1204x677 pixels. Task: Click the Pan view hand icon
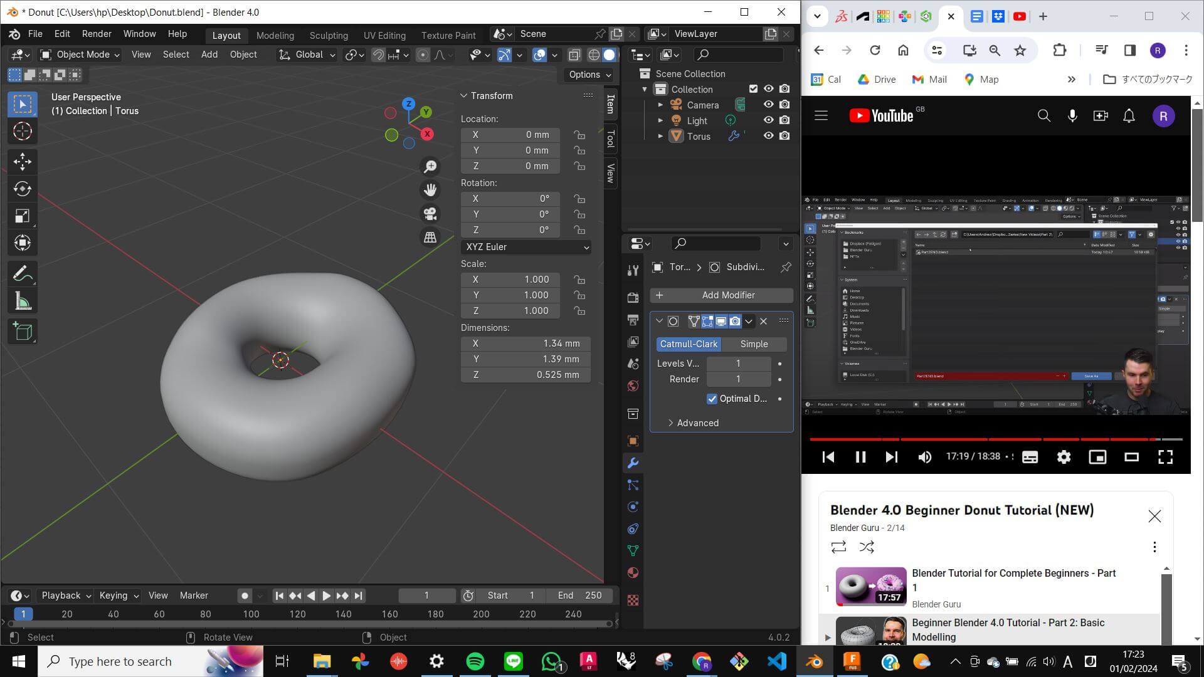point(430,190)
